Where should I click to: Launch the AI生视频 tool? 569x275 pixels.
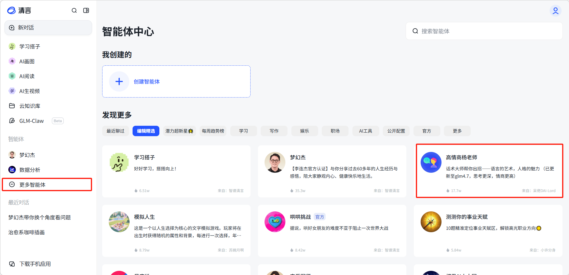tap(29, 91)
